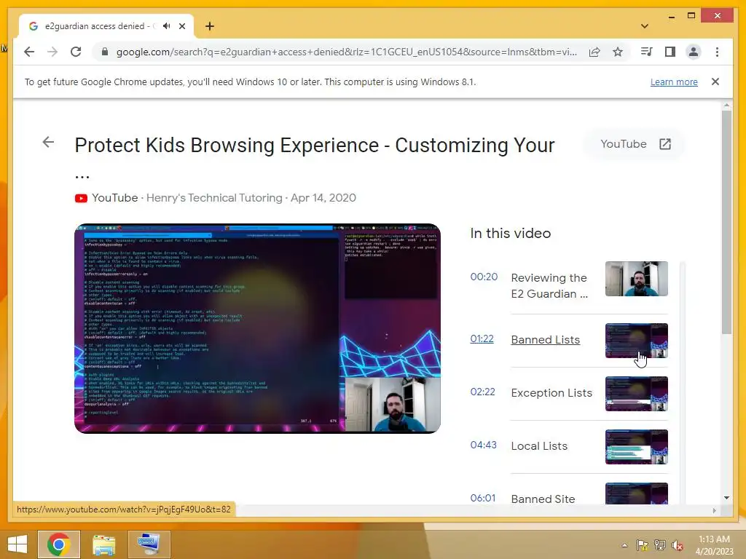746x559 pixels.
Task: Jump to 02:22 timestamp
Action: pos(482,392)
